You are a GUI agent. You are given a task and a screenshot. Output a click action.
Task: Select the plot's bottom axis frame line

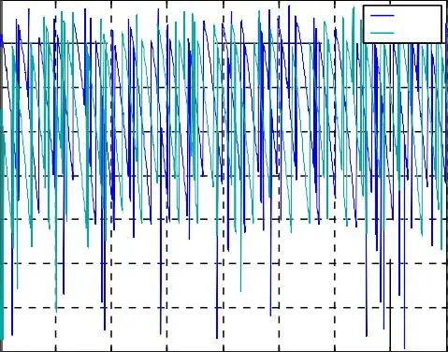pyautogui.click(x=224, y=351)
